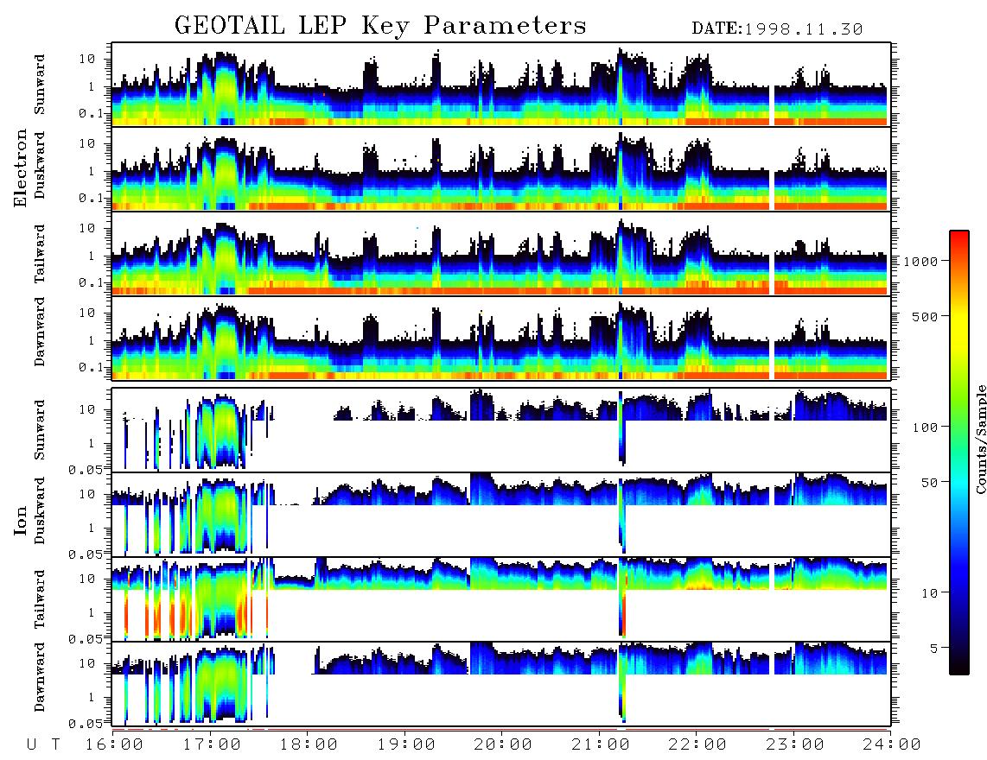This screenshot has width=987, height=760.
Task: Click inside the Ion Tailward spectrogram panel
Action: click(501, 599)
